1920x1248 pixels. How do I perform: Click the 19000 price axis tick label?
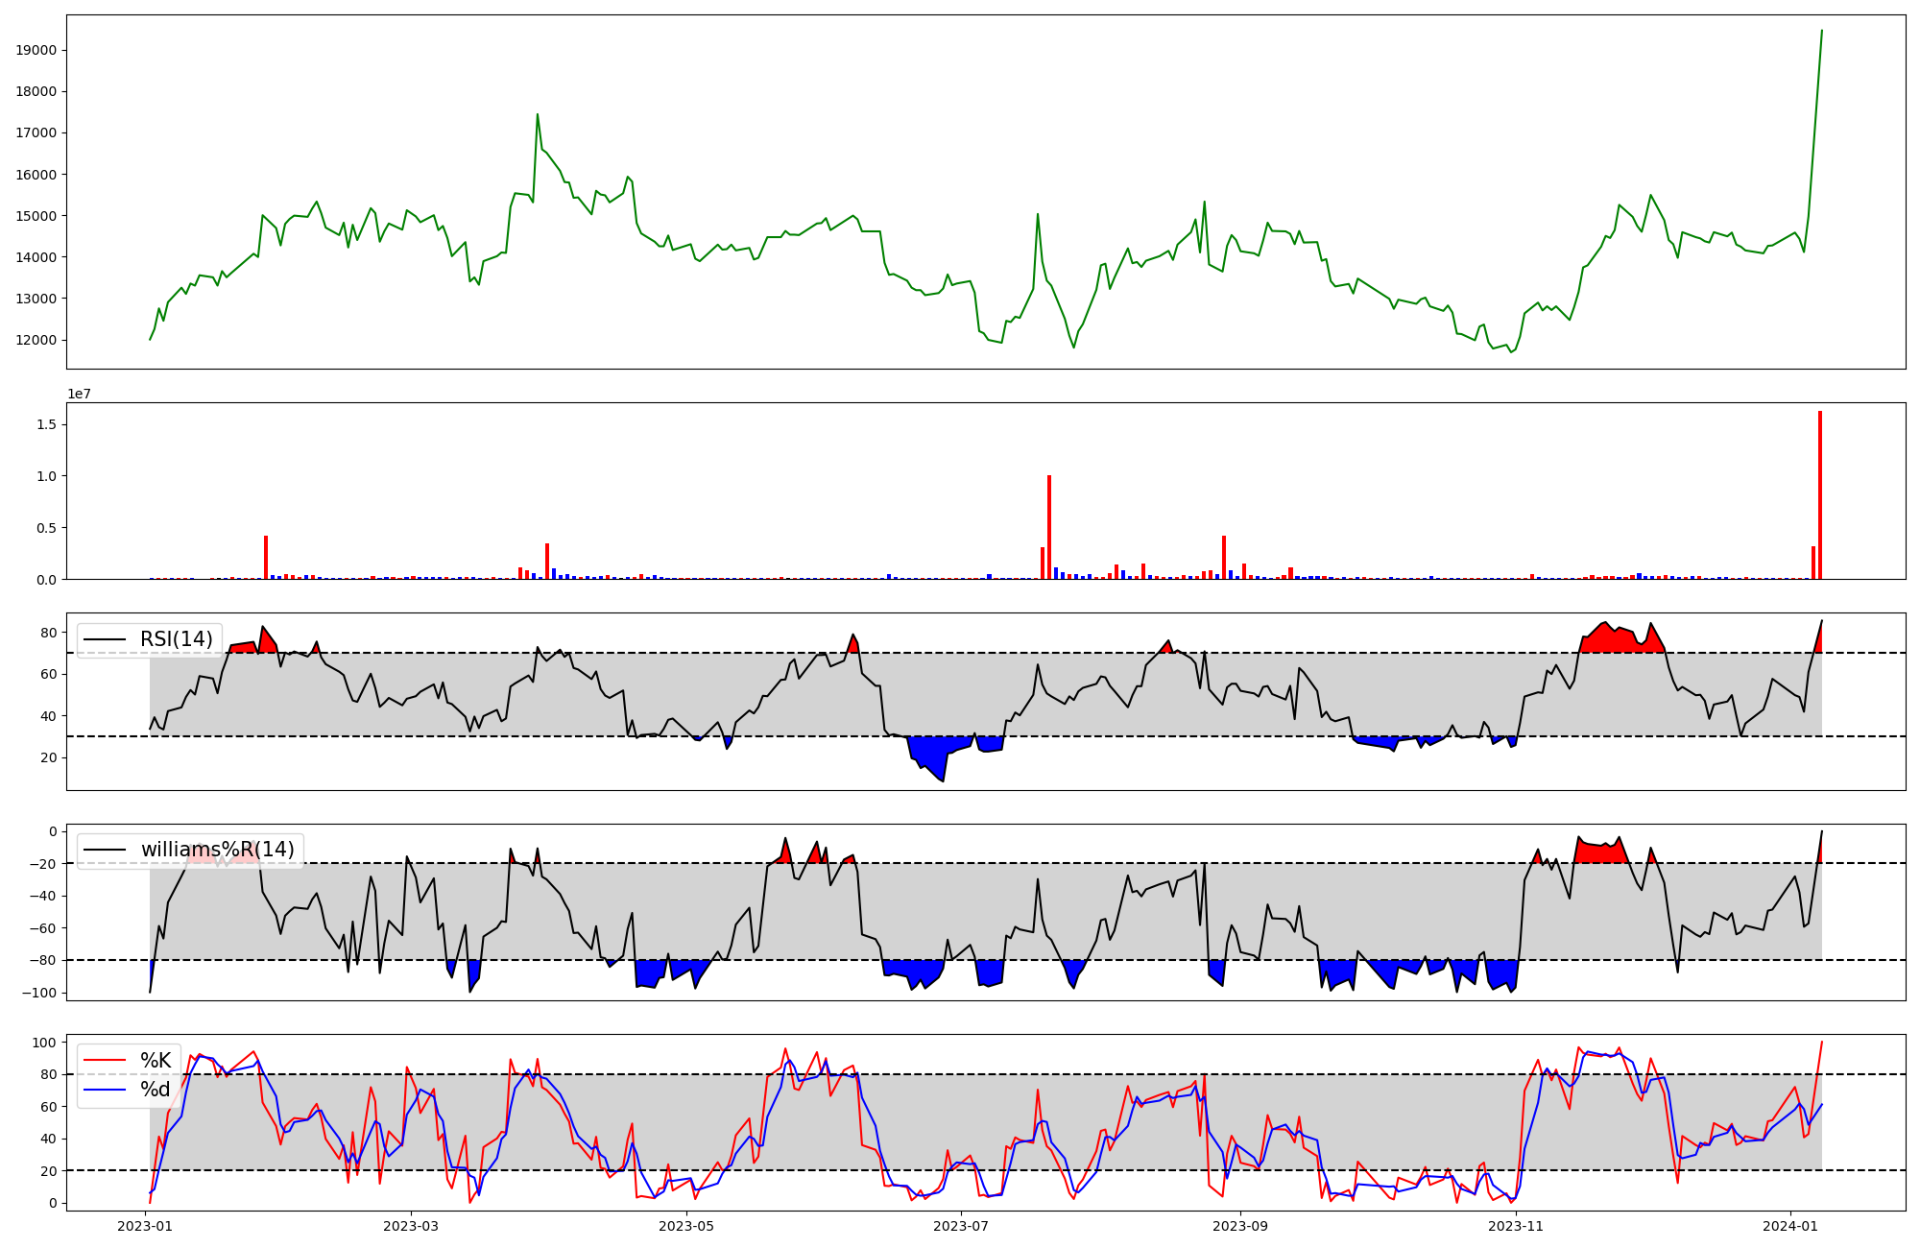point(36,50)
